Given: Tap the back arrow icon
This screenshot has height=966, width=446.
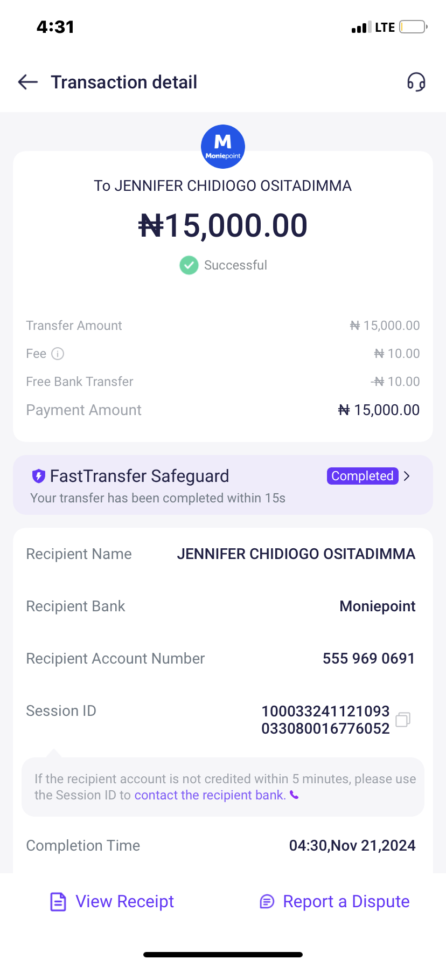Looking at the screenshot, I should pyautogui.click(x=28, y=82).
